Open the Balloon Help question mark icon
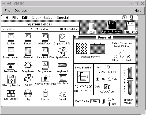 124,17
